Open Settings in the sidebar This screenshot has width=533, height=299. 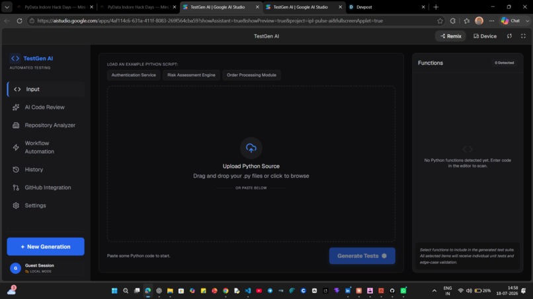46,205
